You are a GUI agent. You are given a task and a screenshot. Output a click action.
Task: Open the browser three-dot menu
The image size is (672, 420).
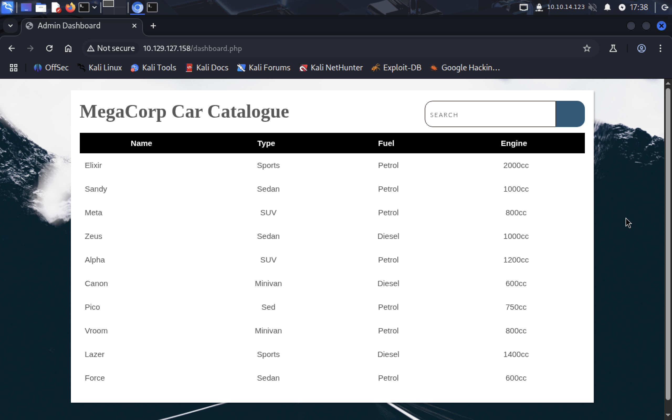pyautogui.click(x=660, y=48)
